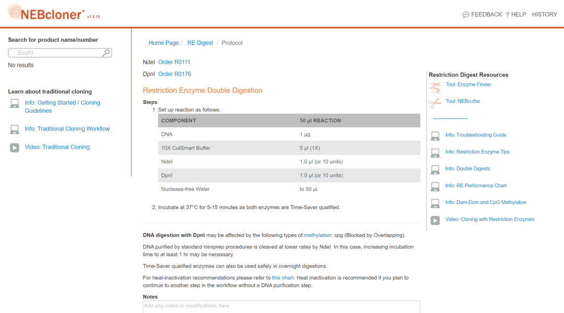Open Video: Traditional Cloning link
The width and height of the screenshot is (564, 313).
tap(57, 147)
